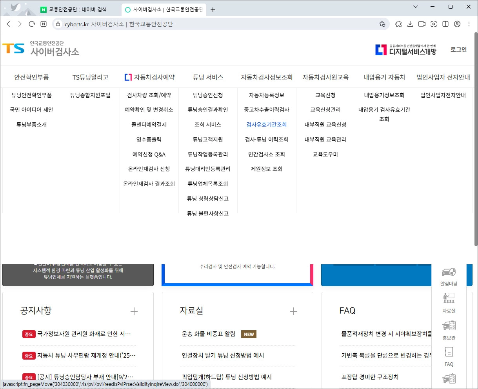Viewport: 478px width, 389px height.
Task: Click the bookmark icon in the address bar
Action: (x=383, y=24)
